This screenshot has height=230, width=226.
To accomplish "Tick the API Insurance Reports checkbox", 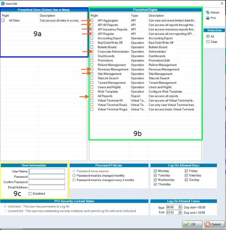I will point(92,29).
